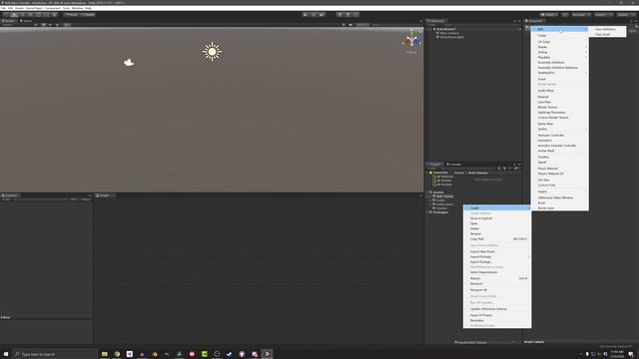Open the Import Package submenu

point(497,257)
